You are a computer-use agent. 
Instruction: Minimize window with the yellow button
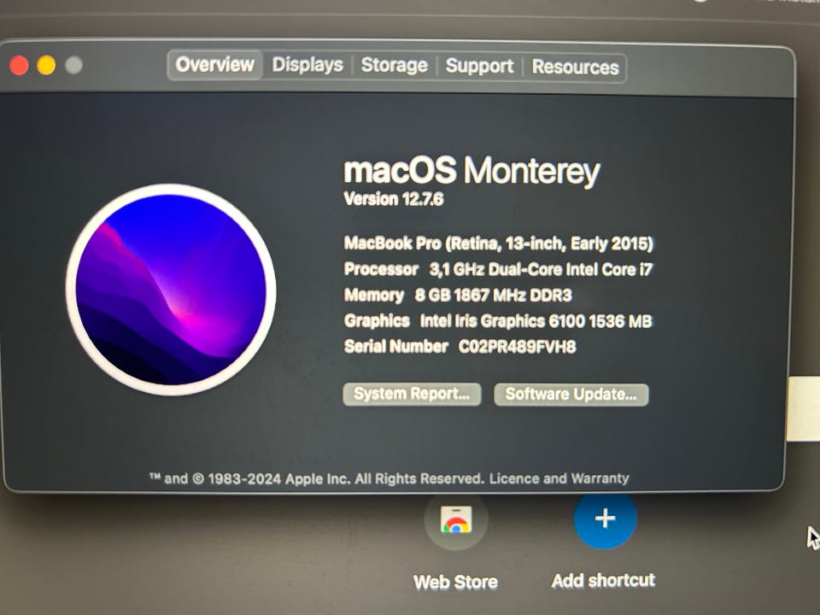46,66
